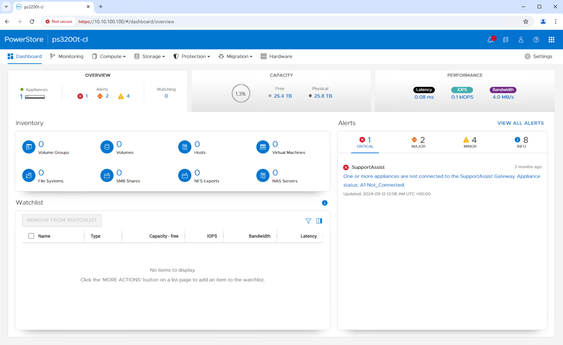Open the watchlist filter funnel icon

coord(308,221)
